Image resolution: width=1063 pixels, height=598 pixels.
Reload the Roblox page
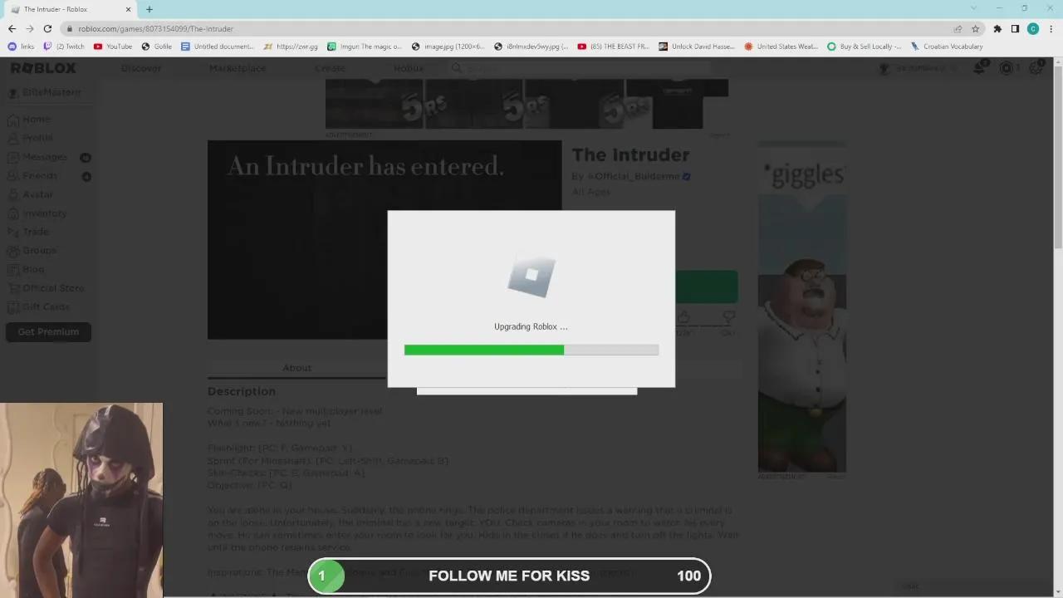click(x=47, y=28)
